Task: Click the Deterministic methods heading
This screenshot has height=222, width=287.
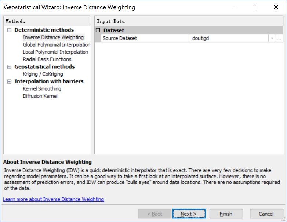Action: tap(44, 30)
